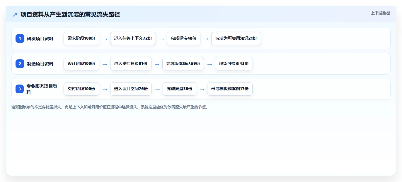402x182 pixels.
Task: Click the arrow after 完成评审48份
Action: tap(206, 39)
